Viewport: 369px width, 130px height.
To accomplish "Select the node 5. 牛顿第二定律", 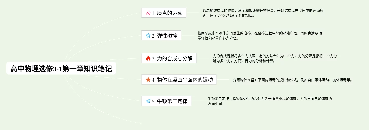I will click(166, 101).
